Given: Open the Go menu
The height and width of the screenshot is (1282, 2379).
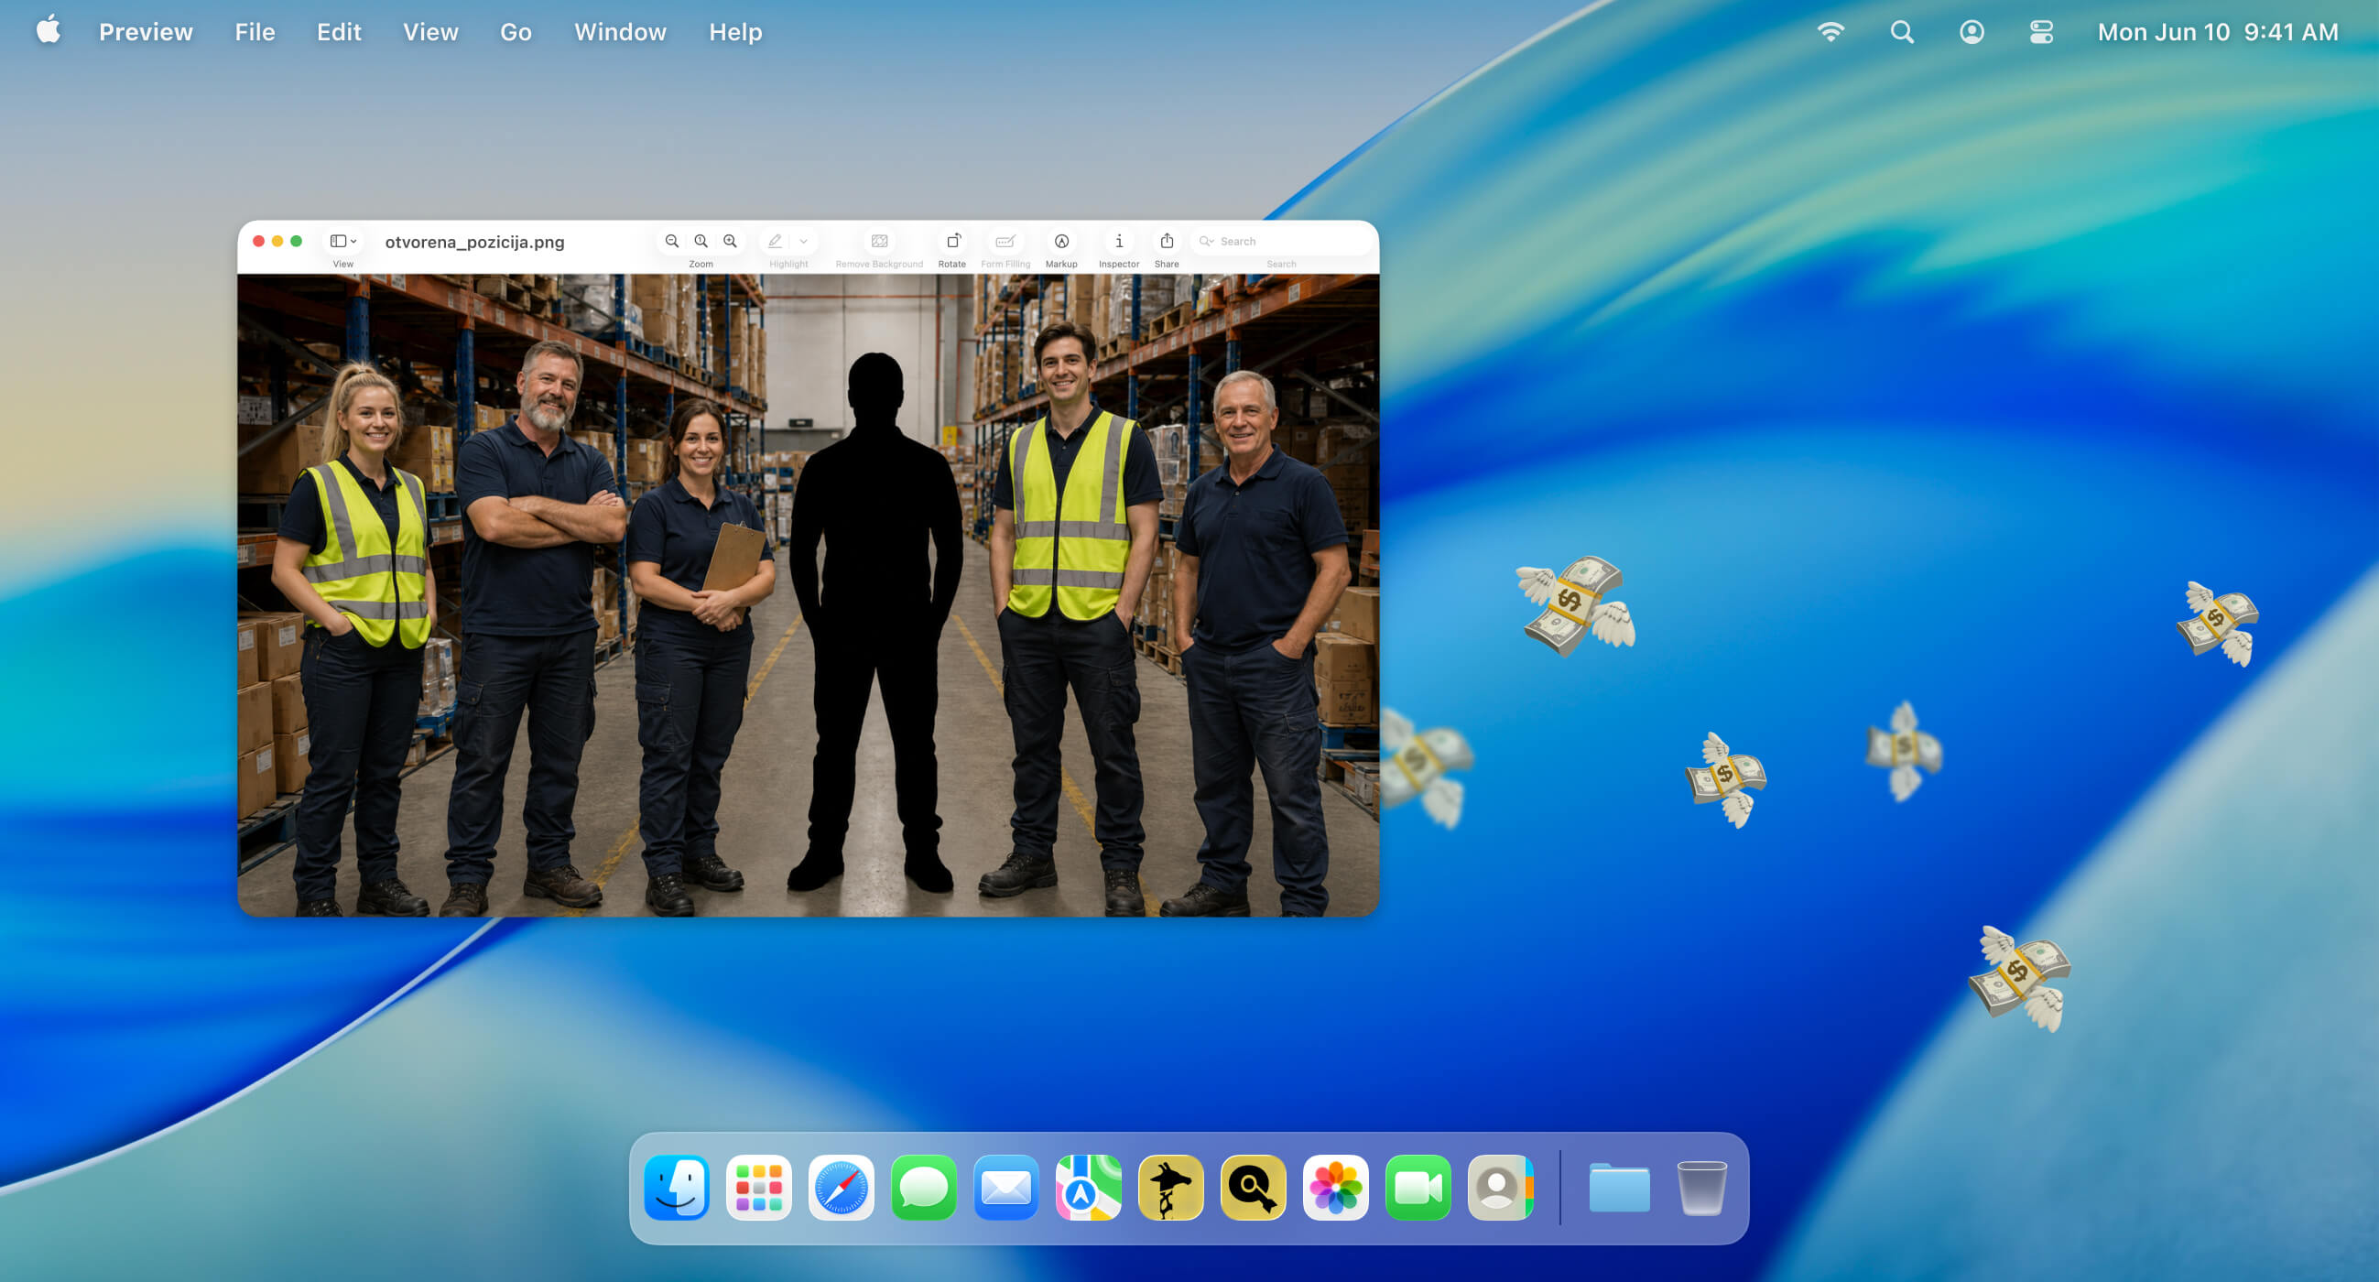Looking at the screenshot, I should pos(516,32).
